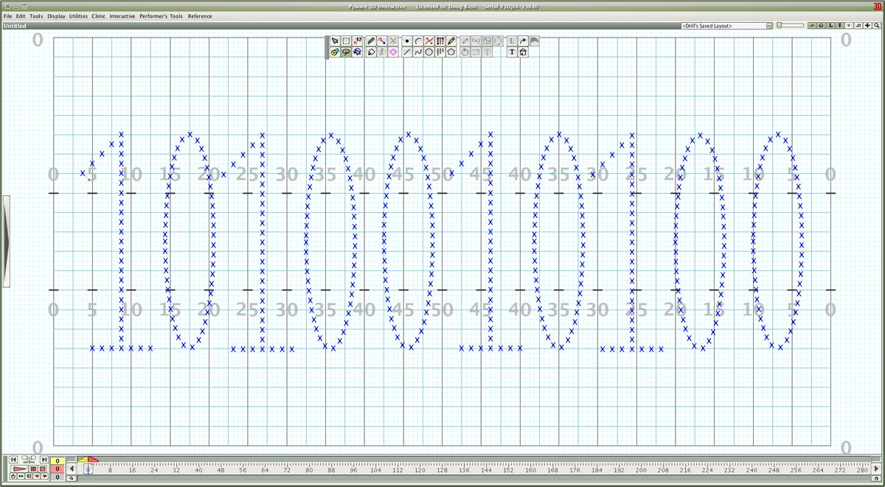Click the blue rotating selection tool
The width and height of the screenshot is (885, 487).
357,52
